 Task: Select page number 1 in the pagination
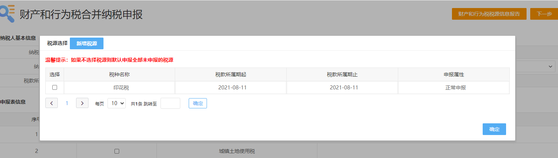click(67, 103)
